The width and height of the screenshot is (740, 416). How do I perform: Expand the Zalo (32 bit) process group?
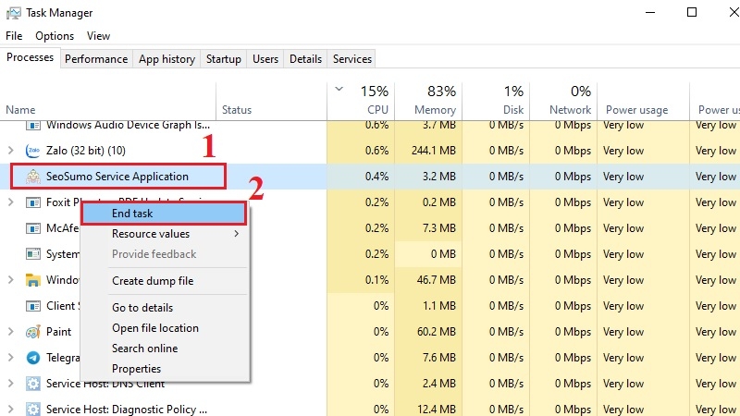coord(10,151)
